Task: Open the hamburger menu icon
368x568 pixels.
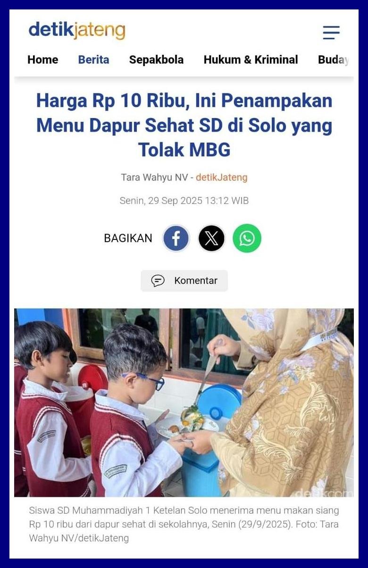Action: tap(331, 32)
